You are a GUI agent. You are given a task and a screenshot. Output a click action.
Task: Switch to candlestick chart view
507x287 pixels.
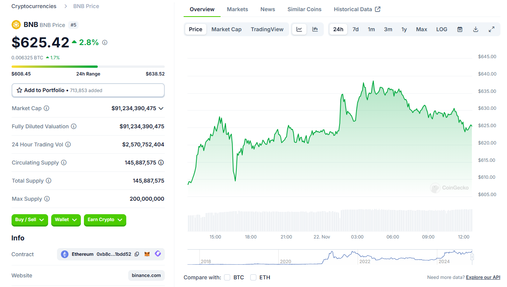(x=315, y=29)
